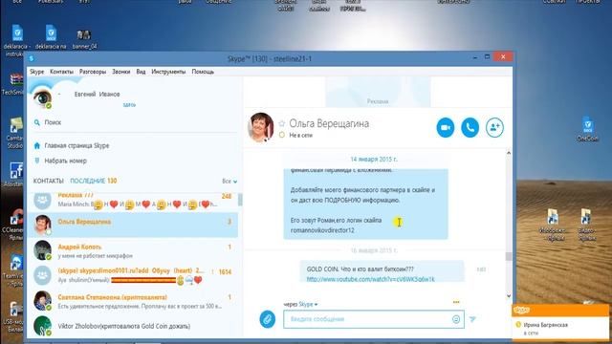Launch the CCleaner desktop shortcut
Viewport: 612px width, 344px height.
click(14, 225)
